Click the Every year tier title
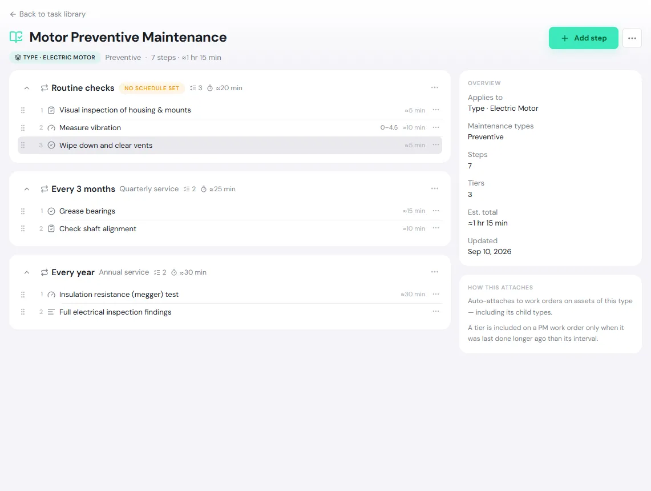The image size is (651, 491). (73, 272)
